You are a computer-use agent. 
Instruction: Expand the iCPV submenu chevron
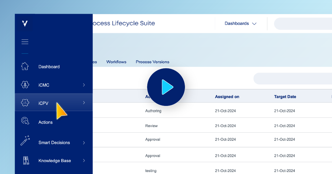83,102
